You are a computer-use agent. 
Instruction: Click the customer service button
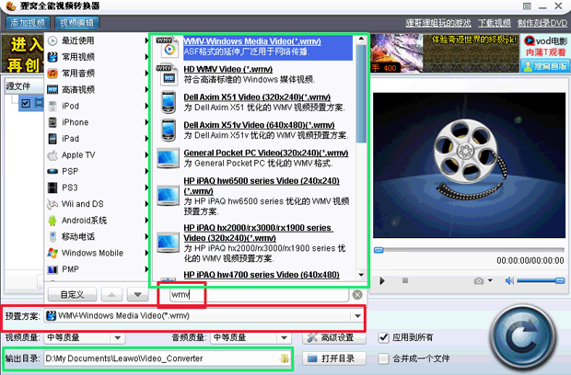545,66
